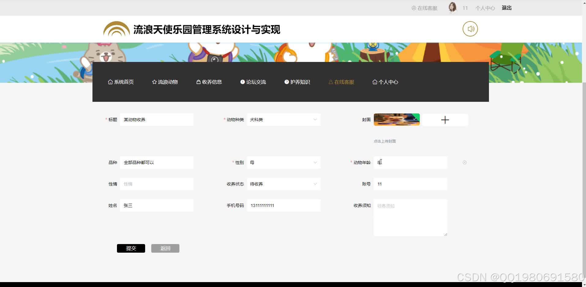Screen dimensions: 586x287
Task: Click the user avatar in the top bar
Action: [x=452, y=7]
